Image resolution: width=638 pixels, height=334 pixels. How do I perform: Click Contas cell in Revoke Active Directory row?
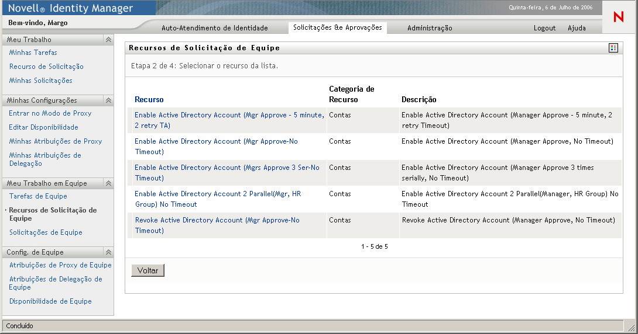pos(339,220)
